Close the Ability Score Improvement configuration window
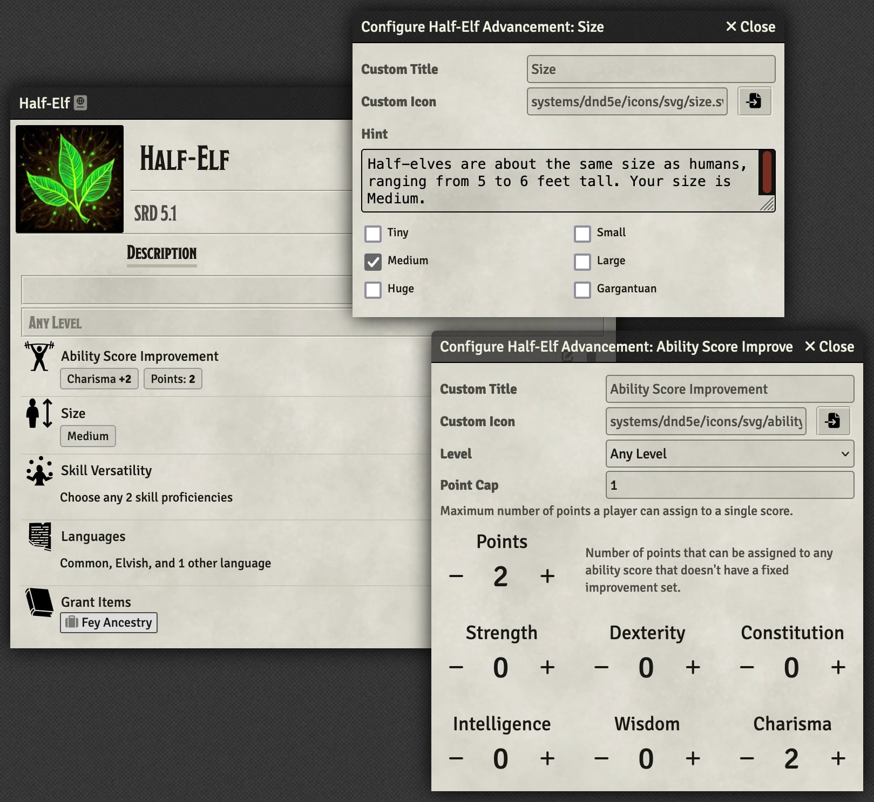The height and width of the screenshot is (802, 874). pyautogui.click(x=829, y=346)
